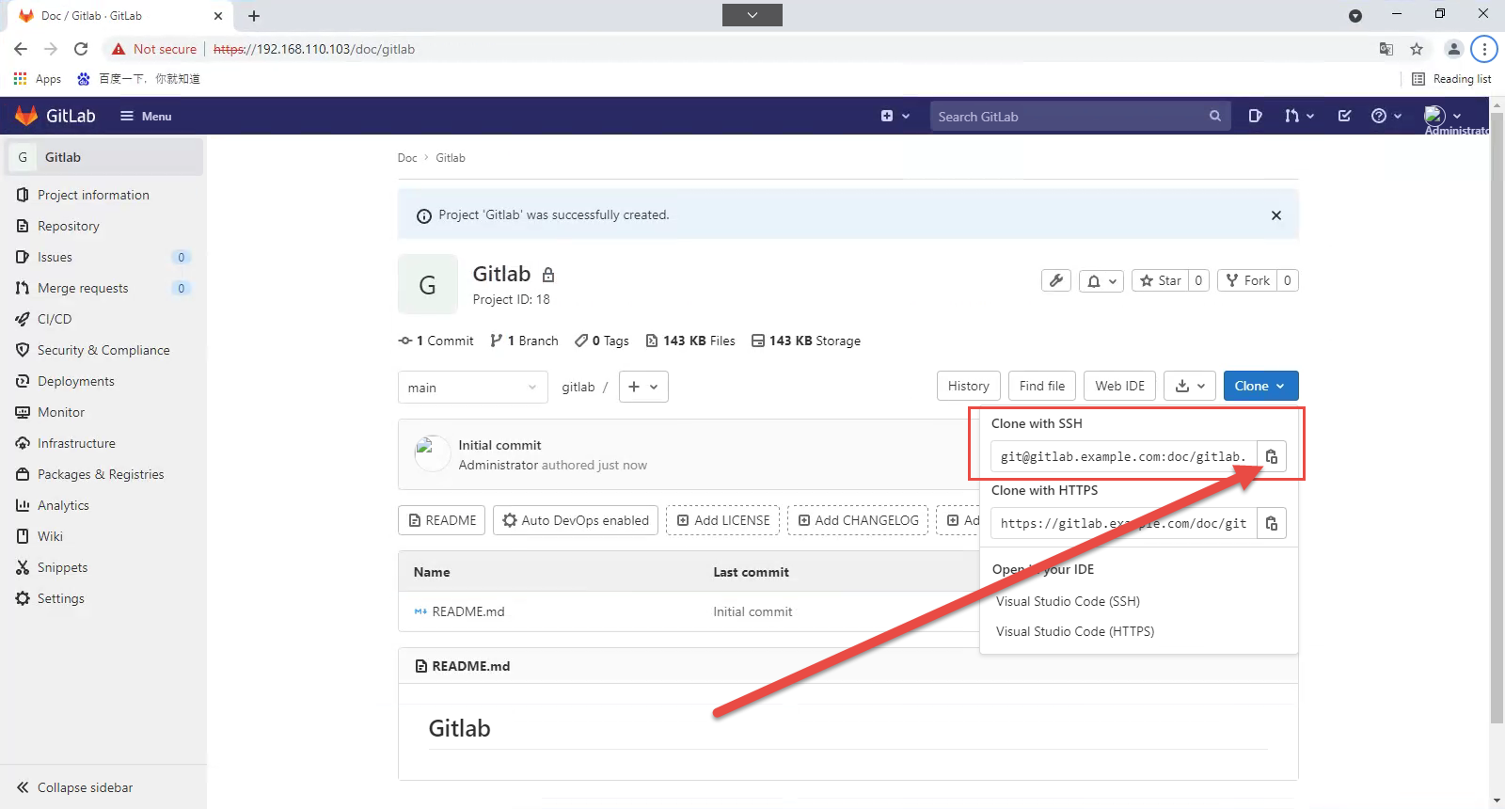Open the To-Do List icon in navbar
This screenshot has height=809, width=1505.
(x=1344, y=116)
